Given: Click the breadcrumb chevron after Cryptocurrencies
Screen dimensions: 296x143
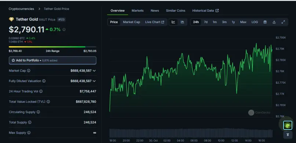Looking at the screenshot, I should 39,9.
